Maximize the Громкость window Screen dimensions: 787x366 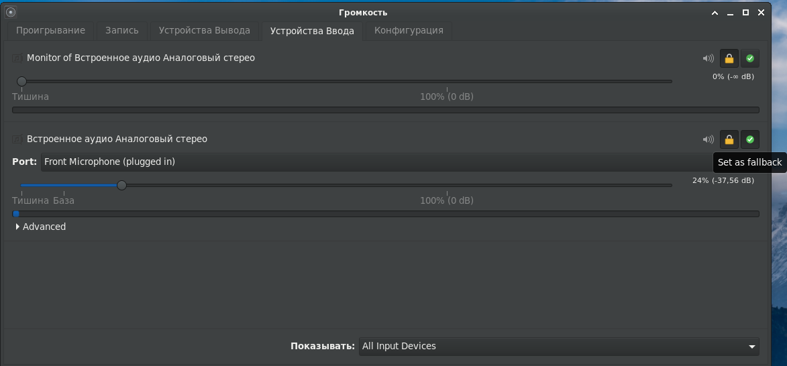pos(746,13)
